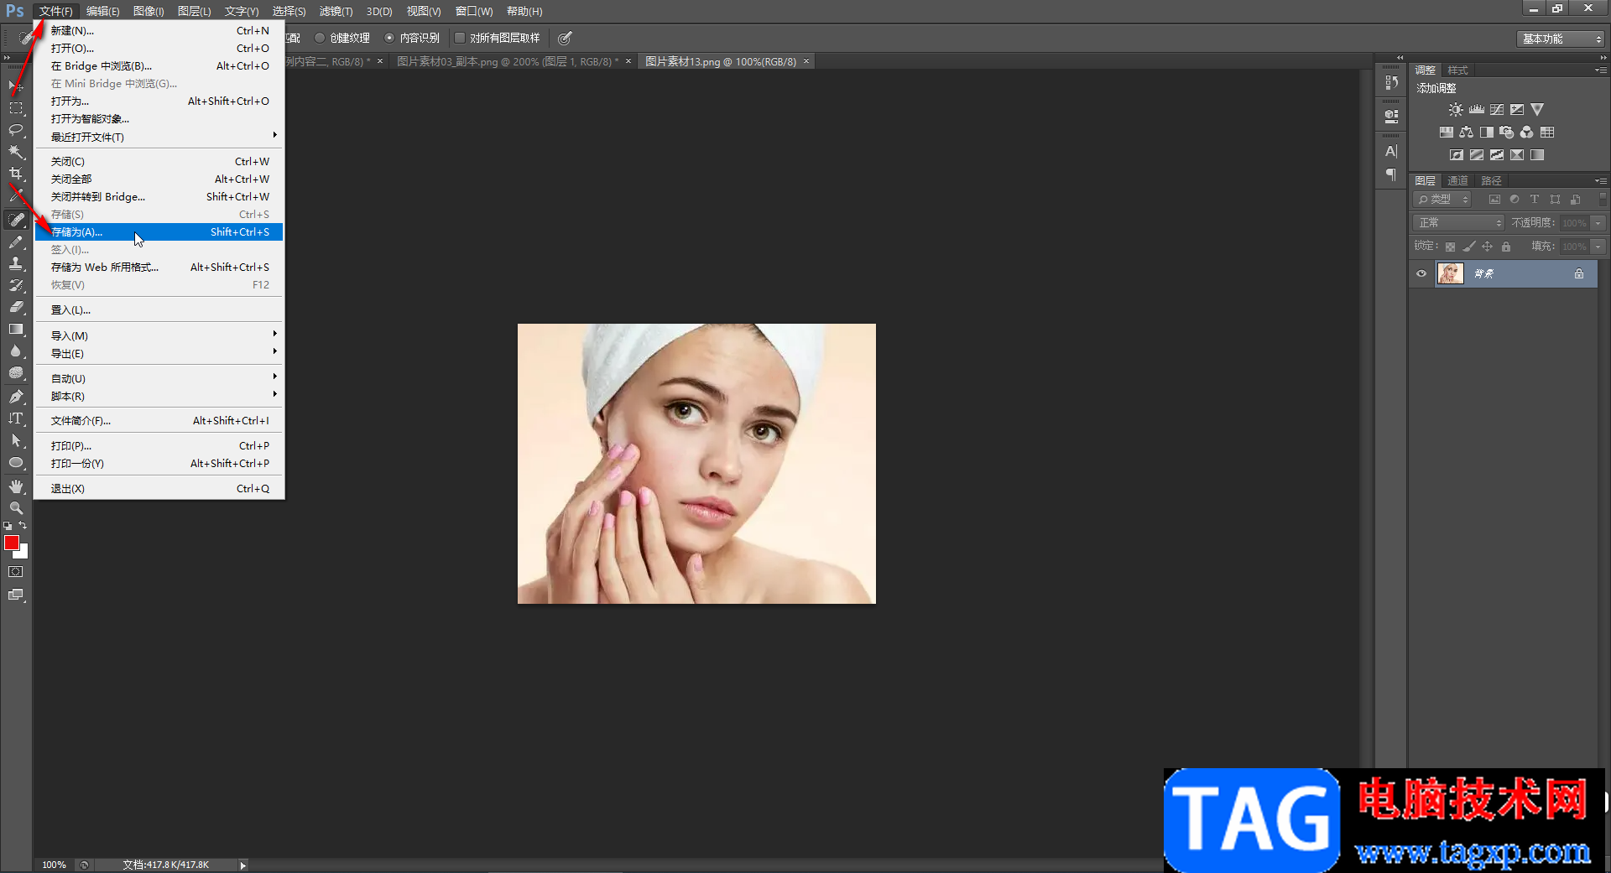Activate the Hand tool

(x=16, y=486)
